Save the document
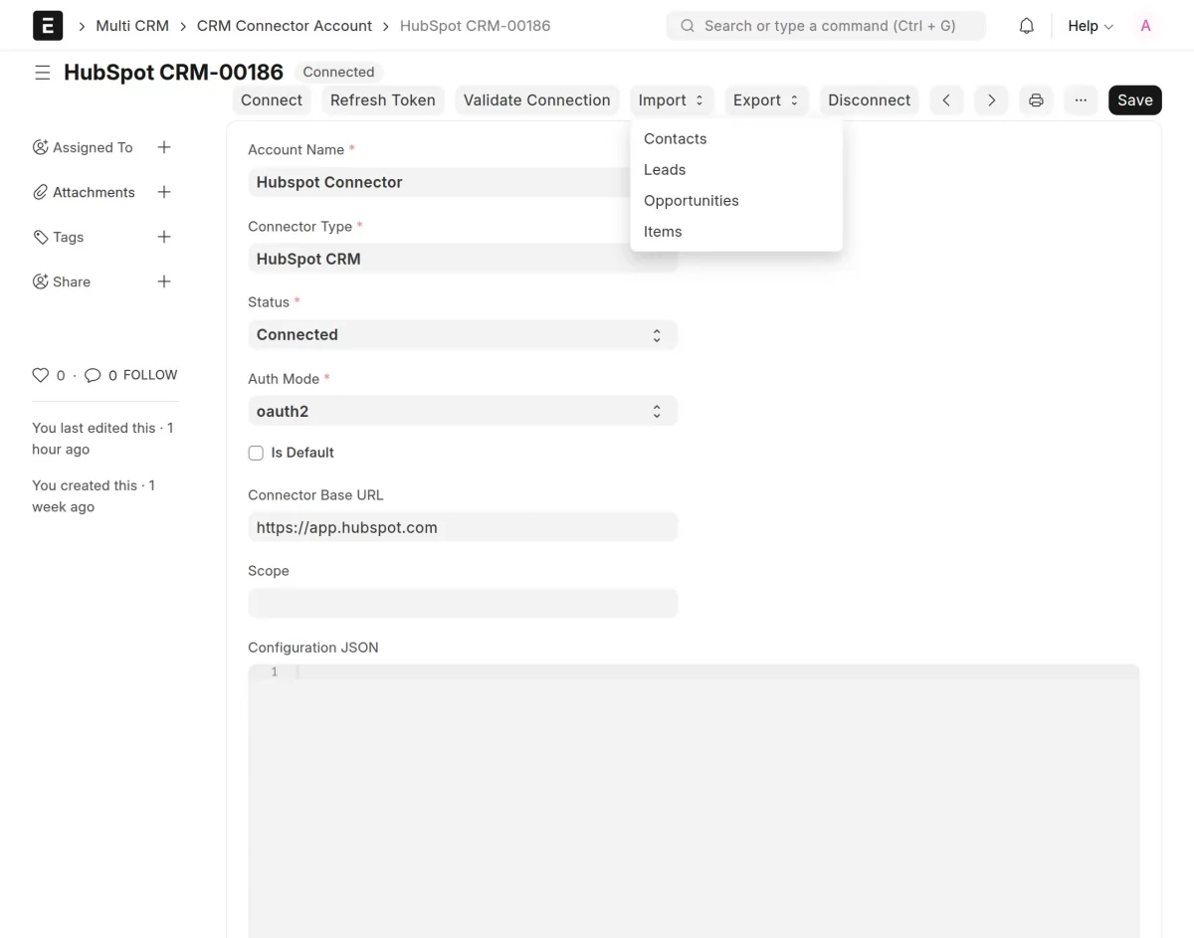Screen dimensions: 1194x938 click(1135, 100)
